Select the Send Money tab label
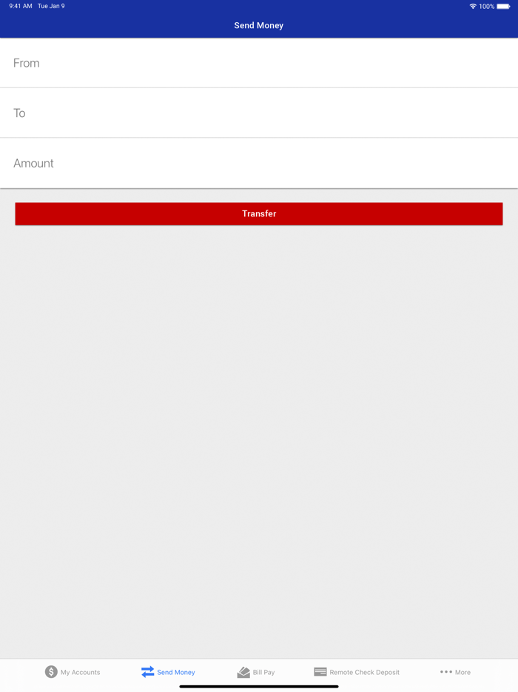This screenshot has height=692, width=518. tap(176, 672)
